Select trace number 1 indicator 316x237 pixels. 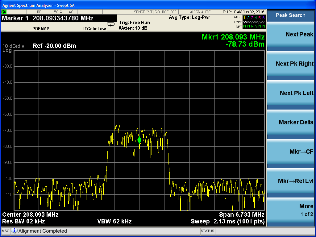244,18
